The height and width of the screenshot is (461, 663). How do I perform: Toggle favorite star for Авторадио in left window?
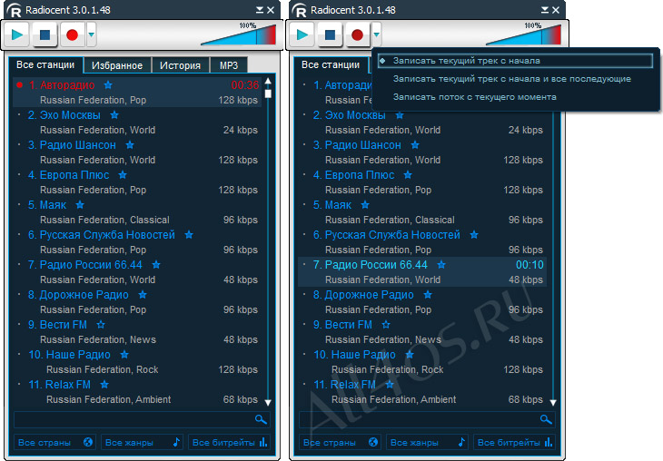[x=108, y=85]
